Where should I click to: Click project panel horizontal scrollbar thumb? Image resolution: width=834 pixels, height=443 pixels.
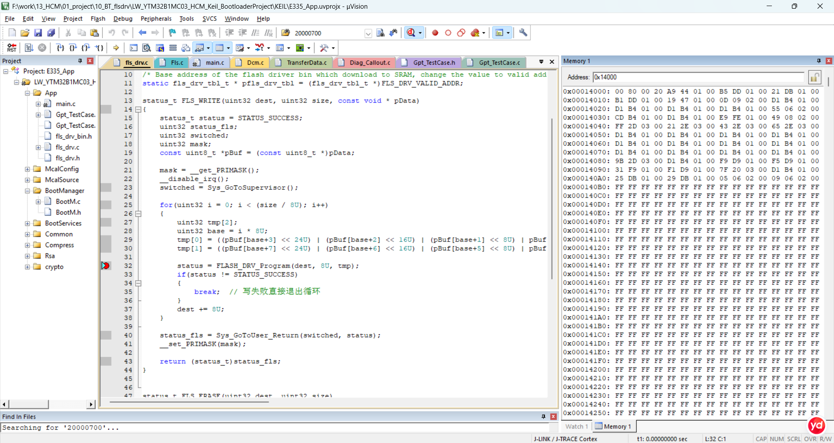tap(29, 404)
